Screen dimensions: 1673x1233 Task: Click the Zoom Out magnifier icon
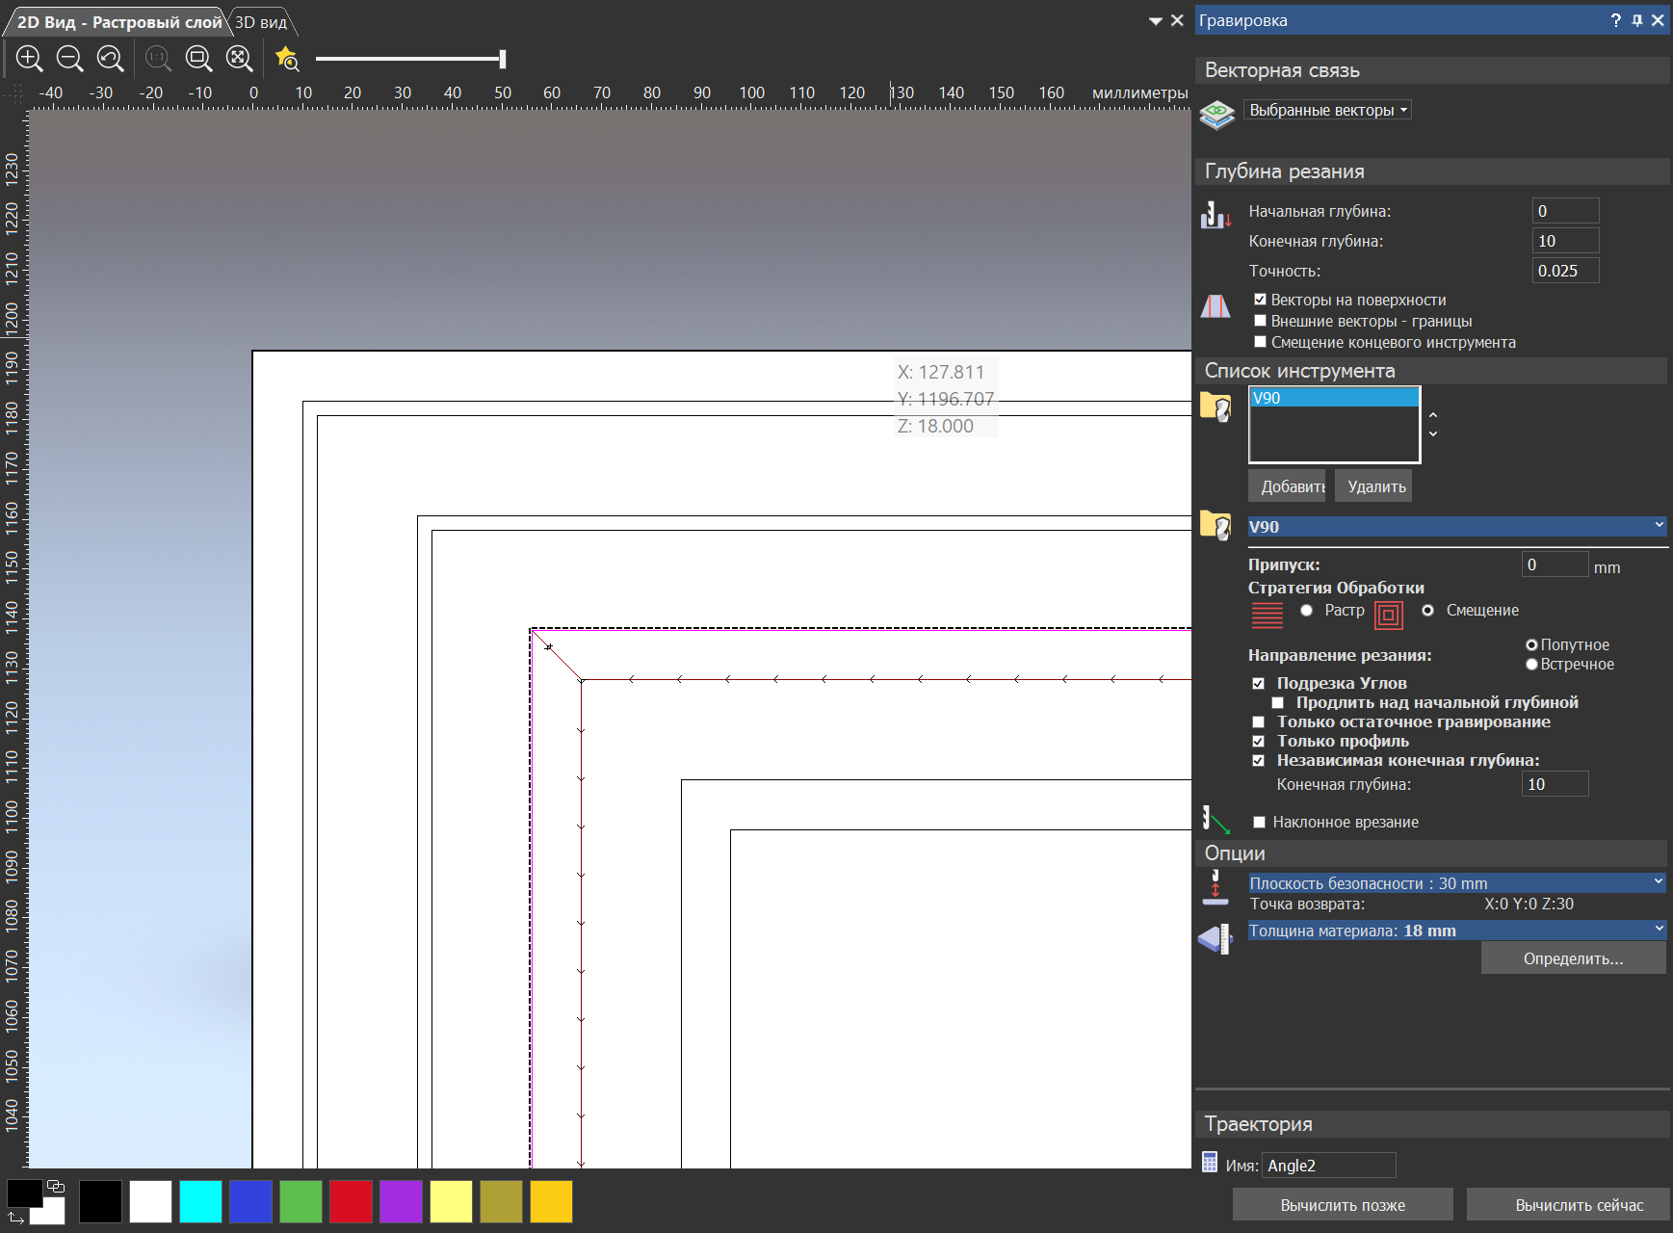coord(70,59)
